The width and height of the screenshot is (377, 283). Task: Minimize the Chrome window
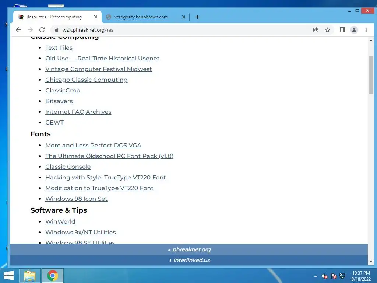click(349, 11)
